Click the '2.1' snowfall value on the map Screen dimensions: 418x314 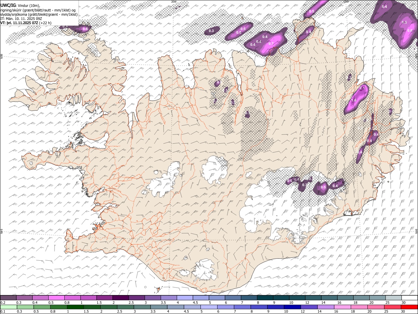click(x=362, y=88)
